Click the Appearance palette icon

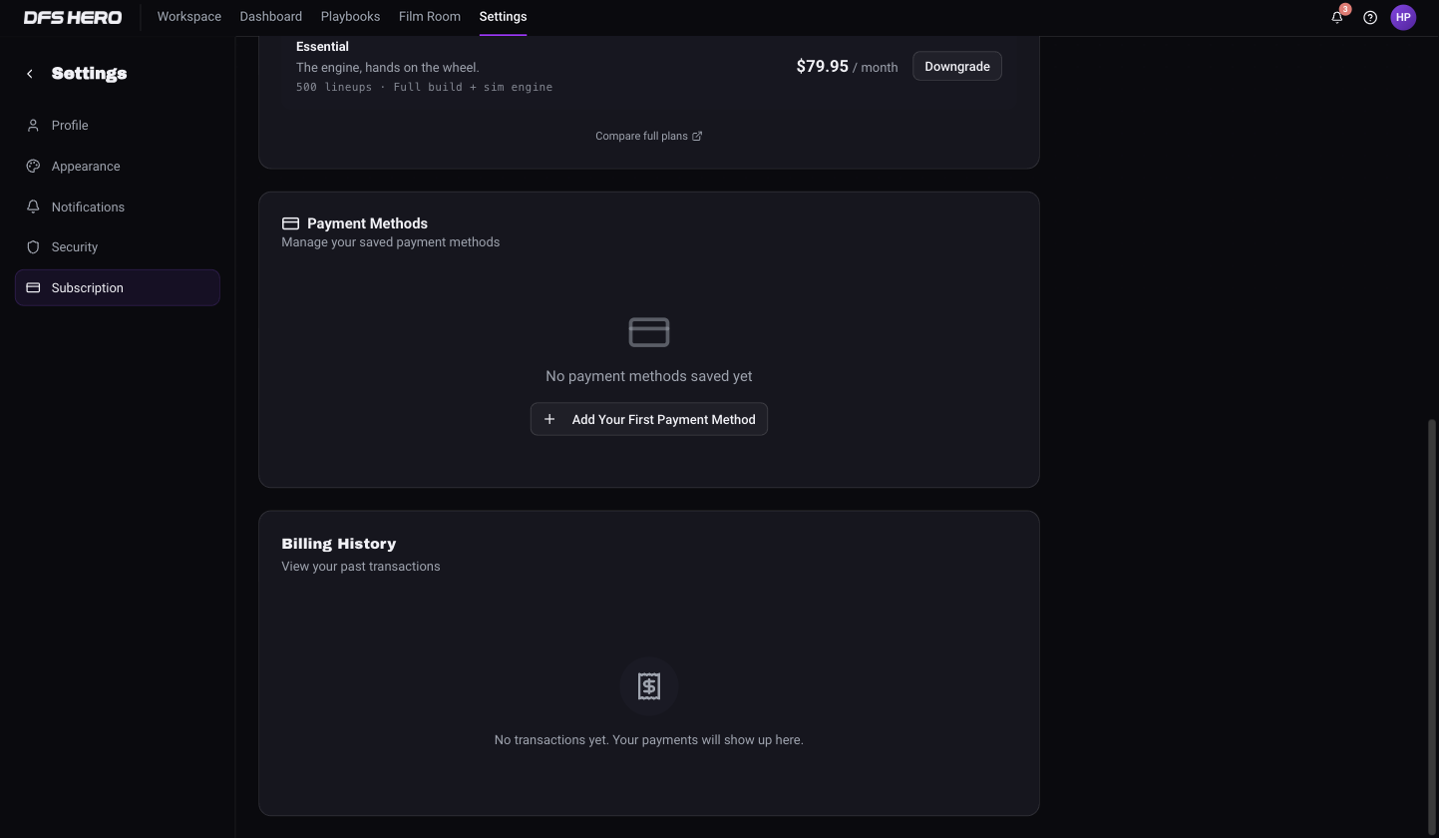(x=33, y=166)
